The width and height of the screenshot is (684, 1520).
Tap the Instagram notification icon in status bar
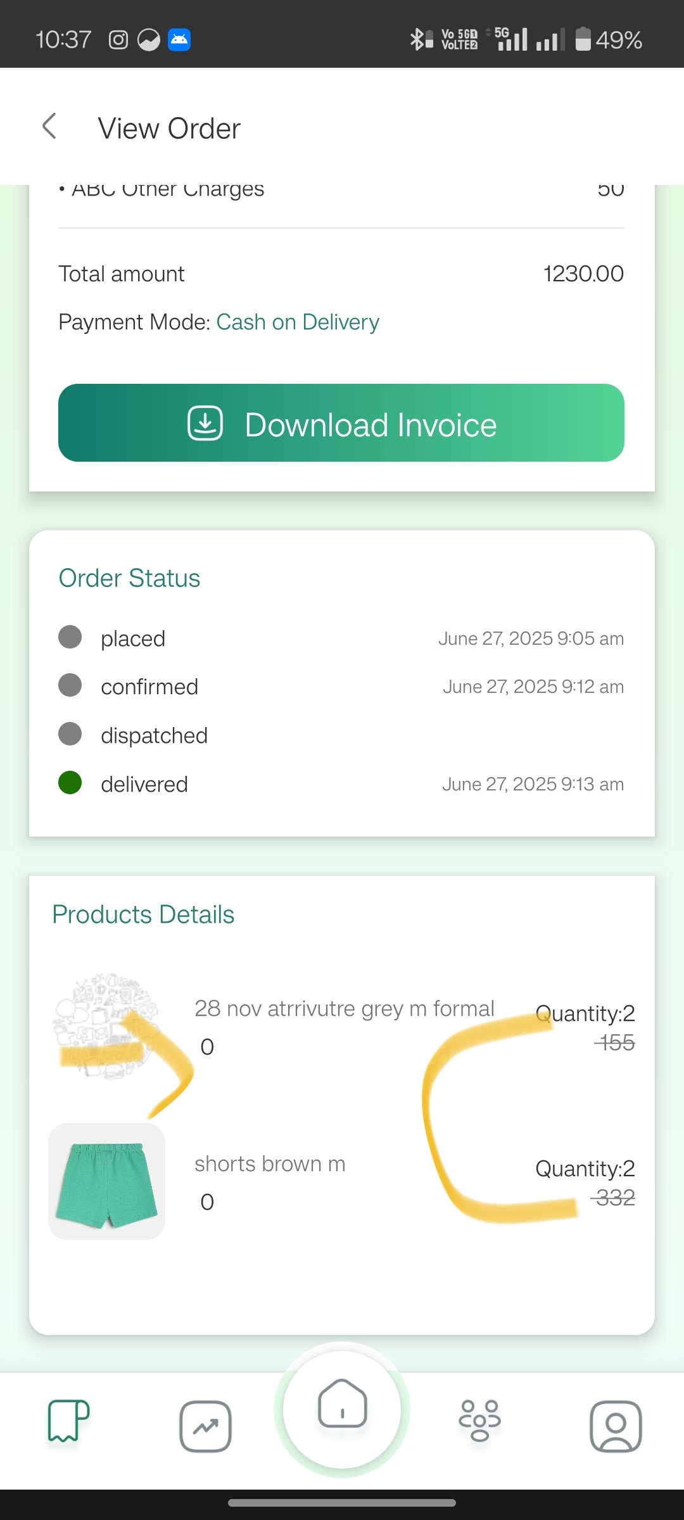click(x=118, y=40)
